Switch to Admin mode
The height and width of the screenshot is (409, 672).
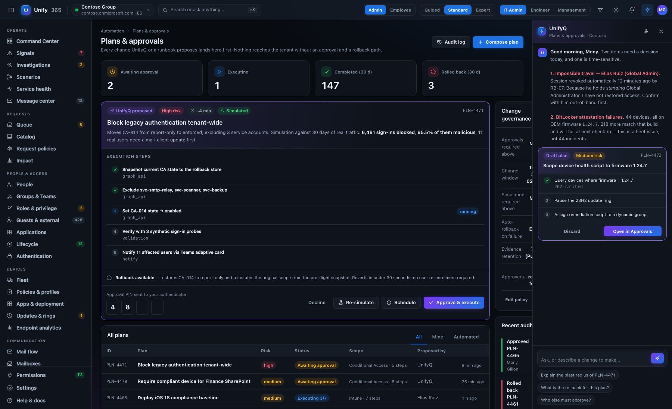point(375,10)
